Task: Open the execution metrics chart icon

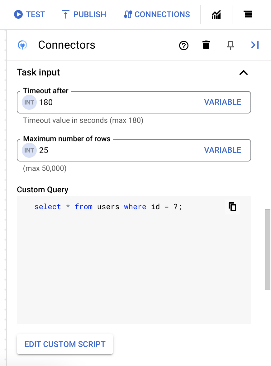Action: click(x=216, y=14)
